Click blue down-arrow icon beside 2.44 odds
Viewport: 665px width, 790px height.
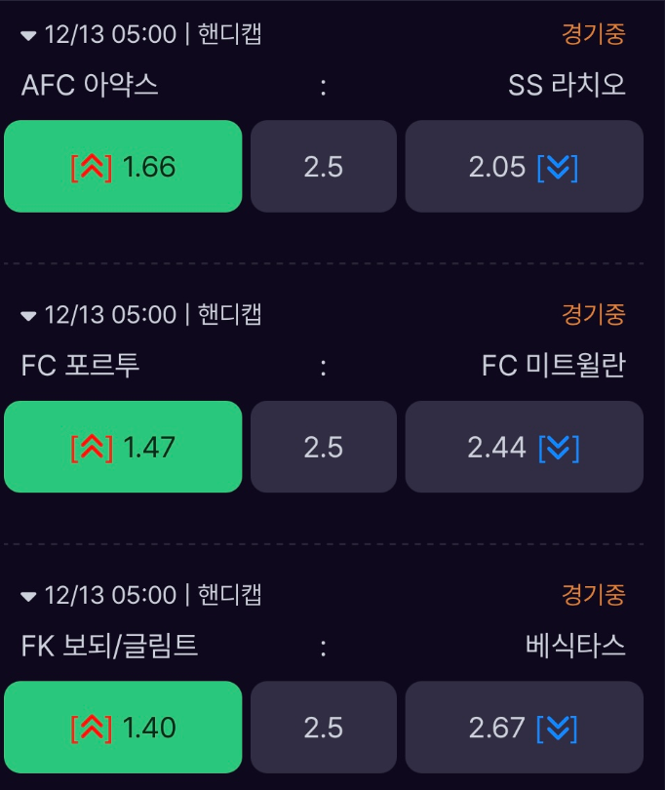click(x=559, y=448)
